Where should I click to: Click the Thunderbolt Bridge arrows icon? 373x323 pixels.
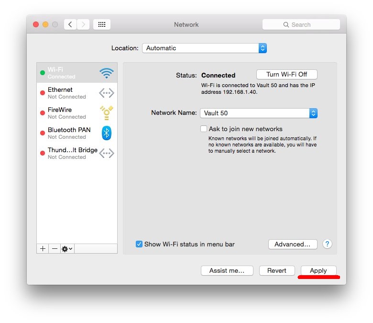click(107, 153)
